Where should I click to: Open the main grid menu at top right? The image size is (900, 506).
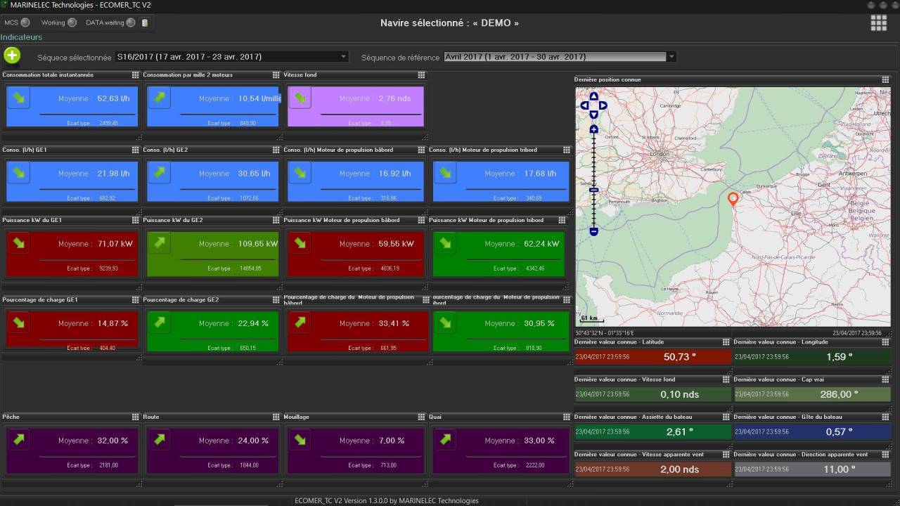[878, 22]
